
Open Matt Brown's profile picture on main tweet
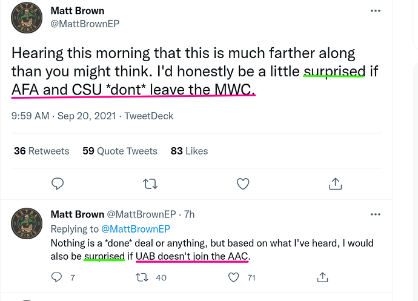click(x=27, y=18)
